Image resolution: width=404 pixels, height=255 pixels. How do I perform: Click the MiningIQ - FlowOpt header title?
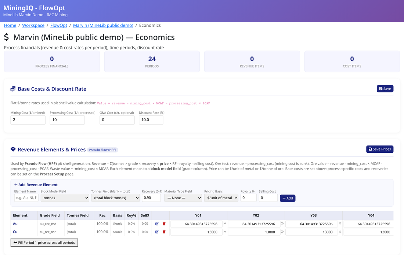click(34, 8)
